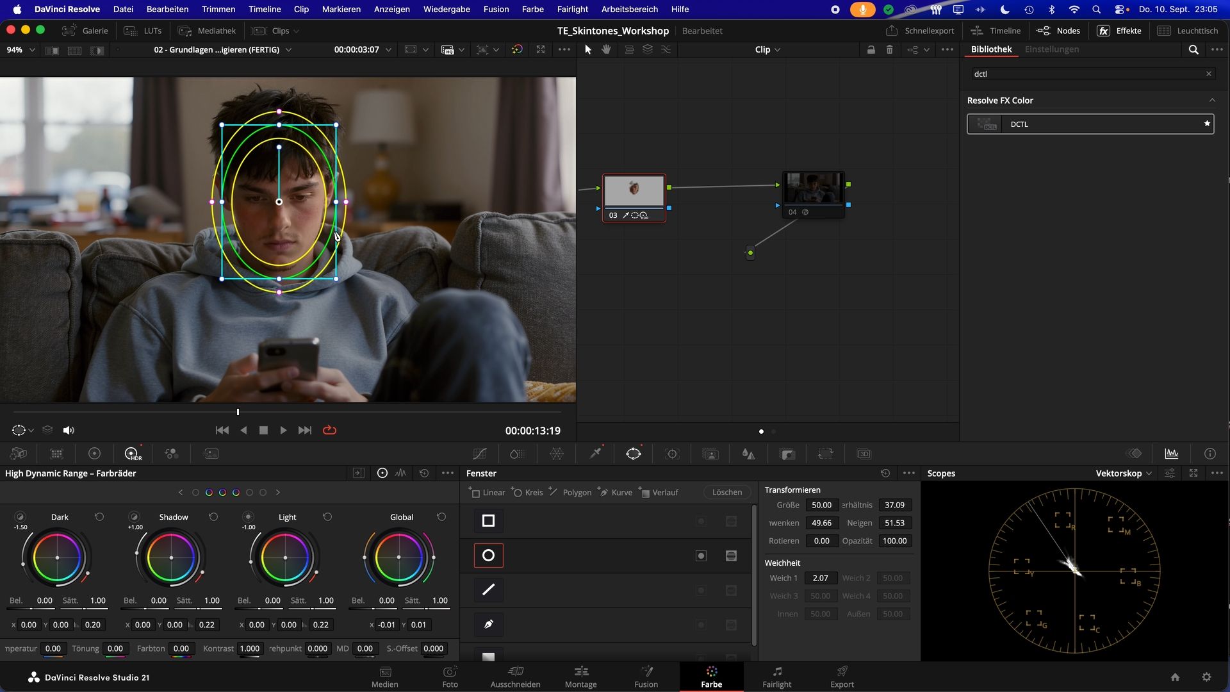Open the clip name dropdown
This screenshot has width=1230, height=692.
click(x=222, y=50)
